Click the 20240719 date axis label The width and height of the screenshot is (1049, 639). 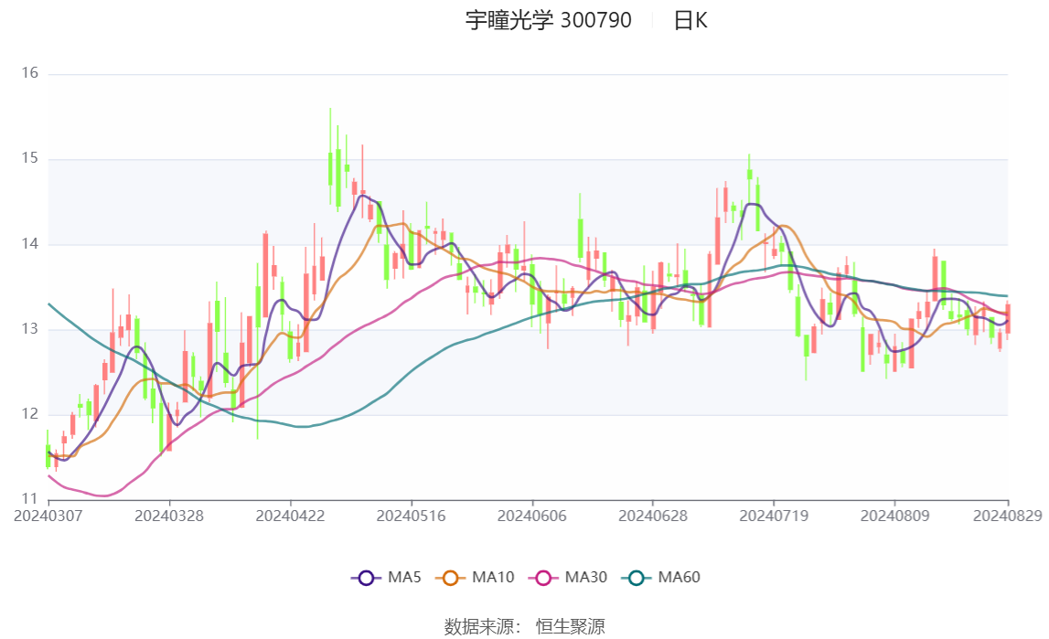pyautogui.click(x=774, y=517)
